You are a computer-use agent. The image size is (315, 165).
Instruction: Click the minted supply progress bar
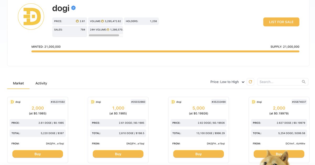(165, 51)
